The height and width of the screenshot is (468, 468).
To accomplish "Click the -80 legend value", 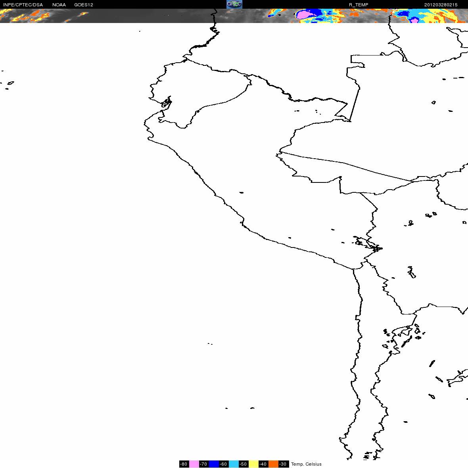I will pyautogui.click(x=184, y=464).
